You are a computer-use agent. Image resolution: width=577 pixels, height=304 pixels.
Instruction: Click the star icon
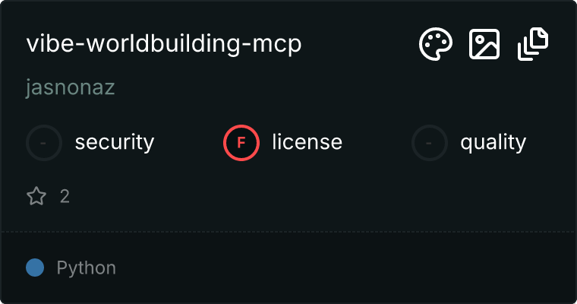[x=36, y=195]
